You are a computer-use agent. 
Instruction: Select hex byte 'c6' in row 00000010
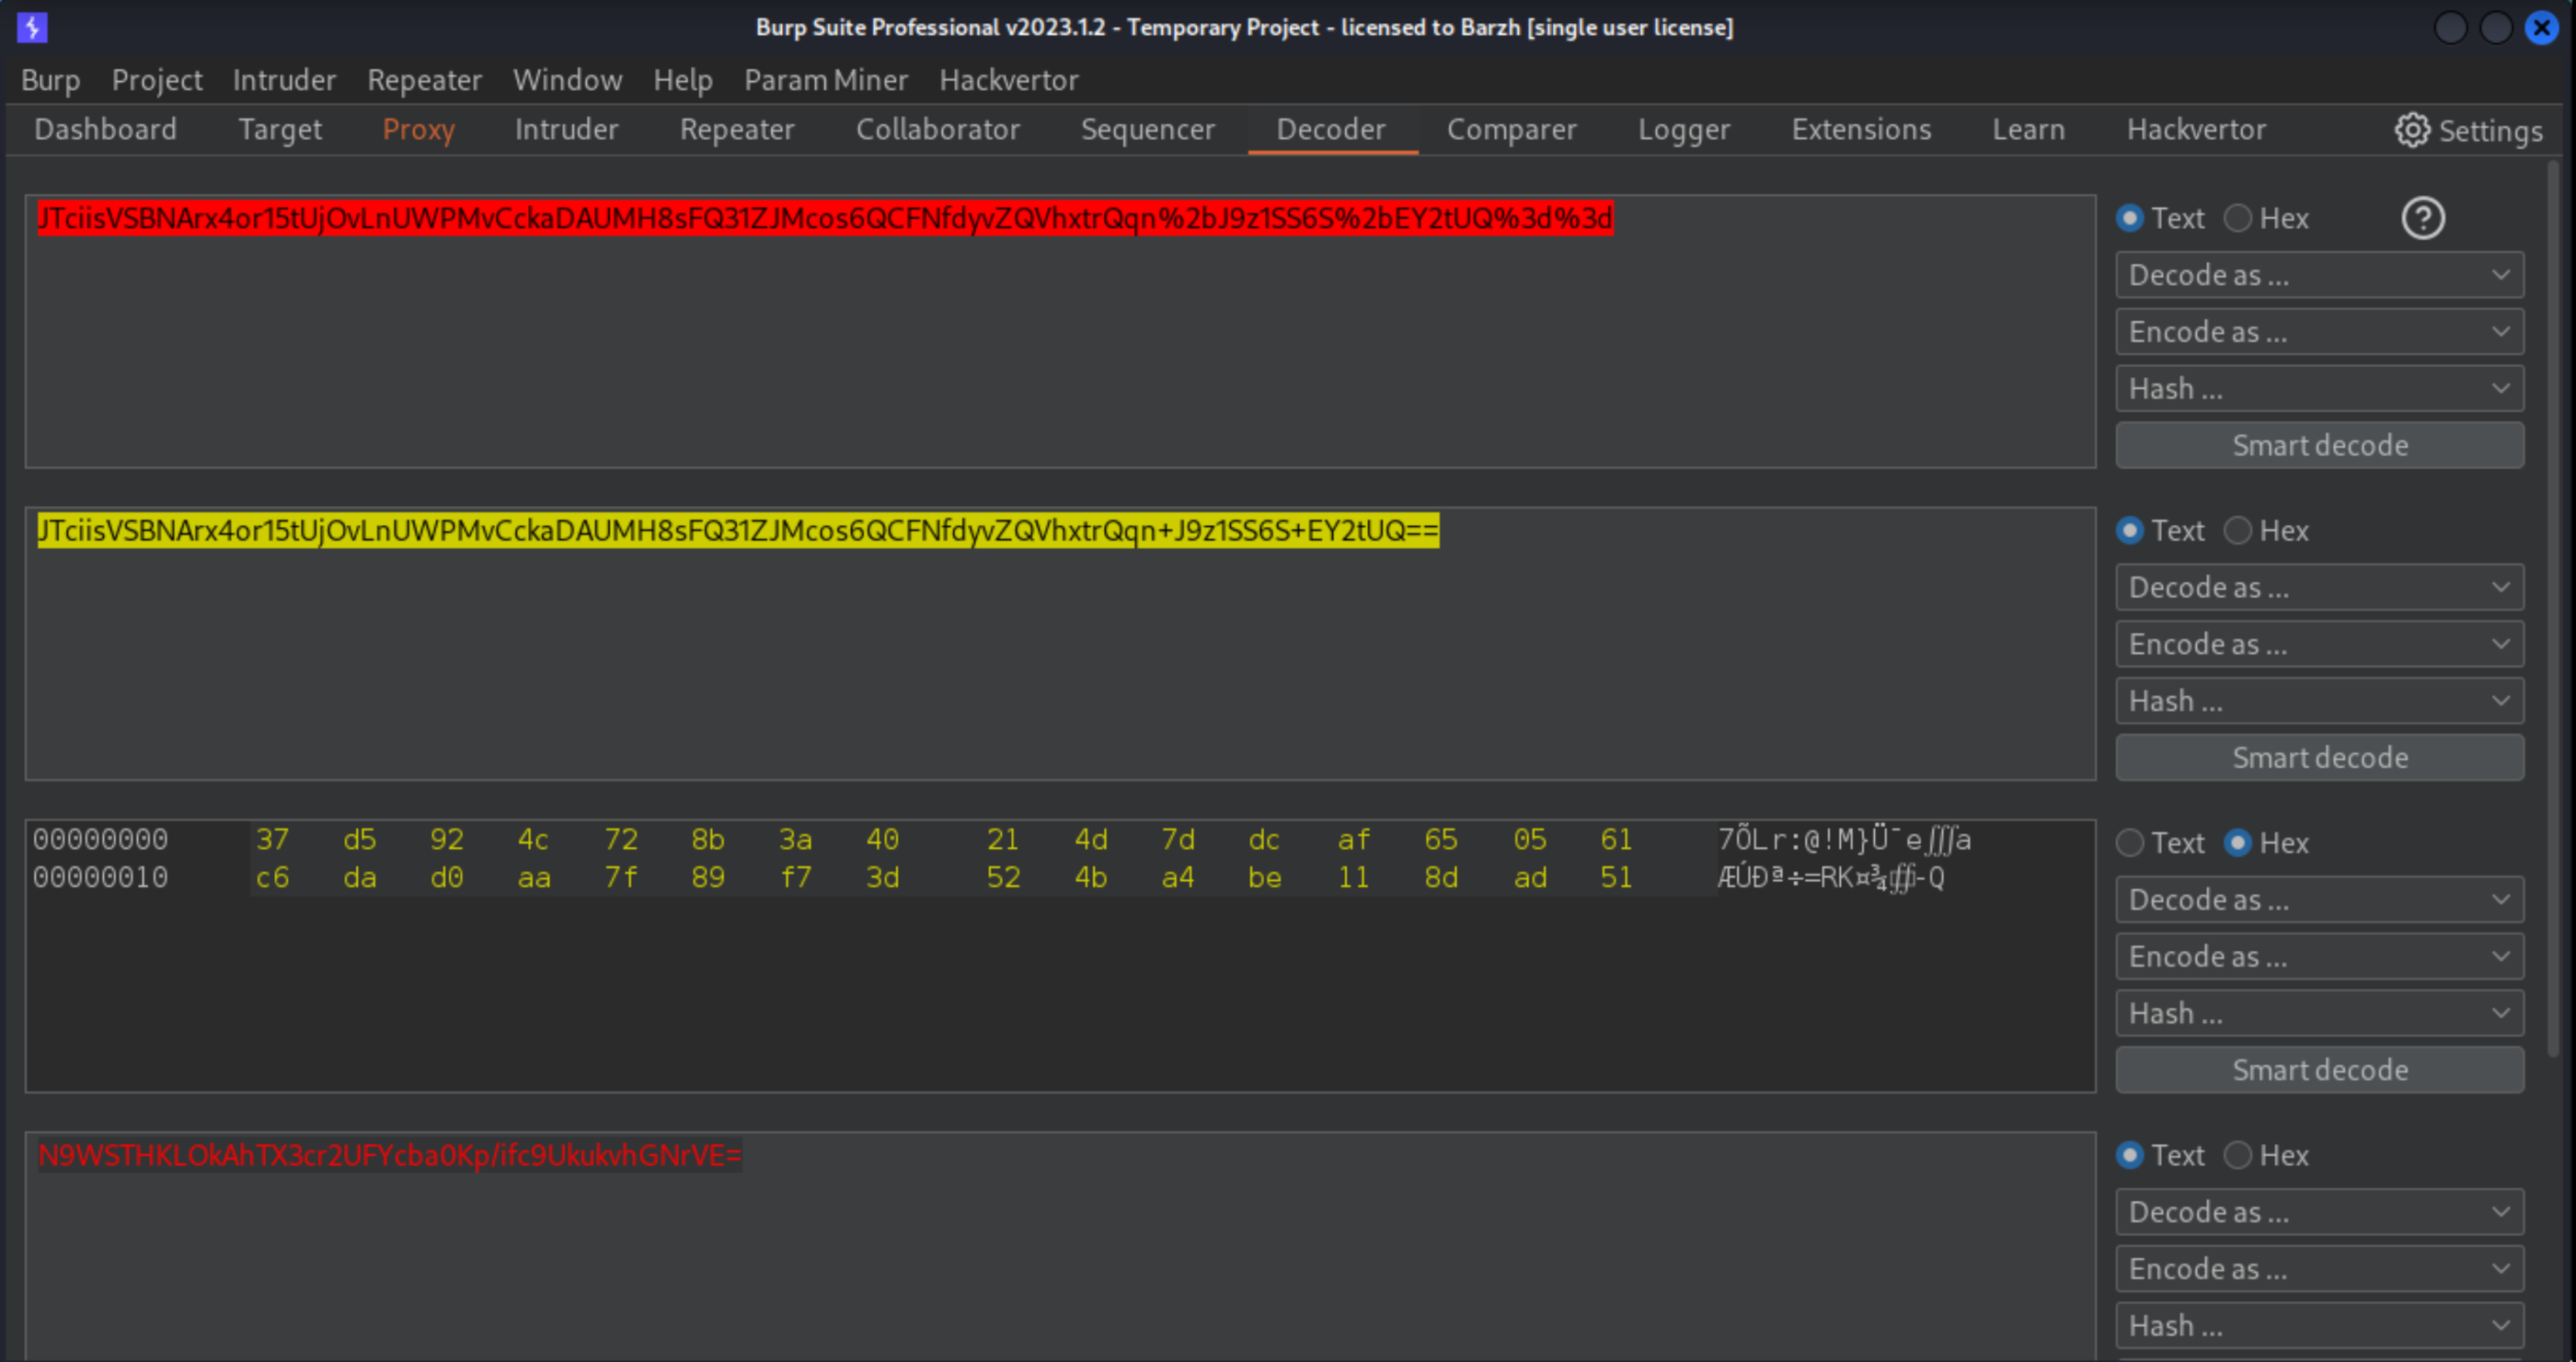coord(272,877)
